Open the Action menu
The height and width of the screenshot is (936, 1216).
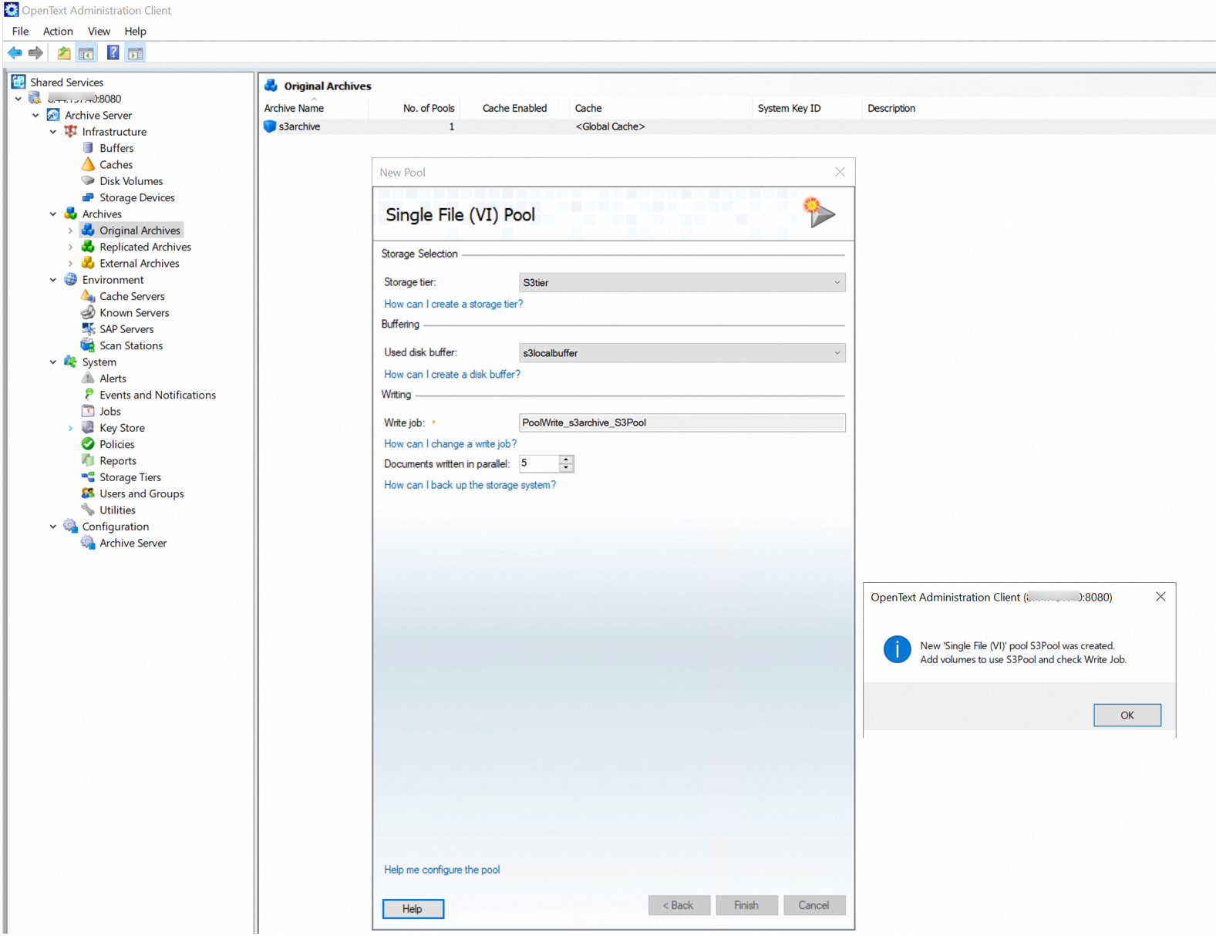click(58, 32)
